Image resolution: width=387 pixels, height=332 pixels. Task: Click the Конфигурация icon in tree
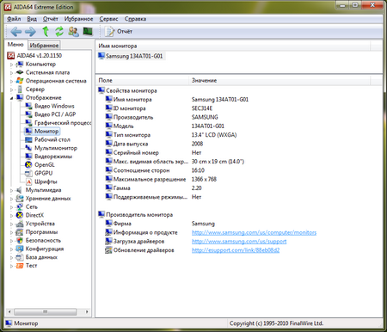[x=20, y=249]
